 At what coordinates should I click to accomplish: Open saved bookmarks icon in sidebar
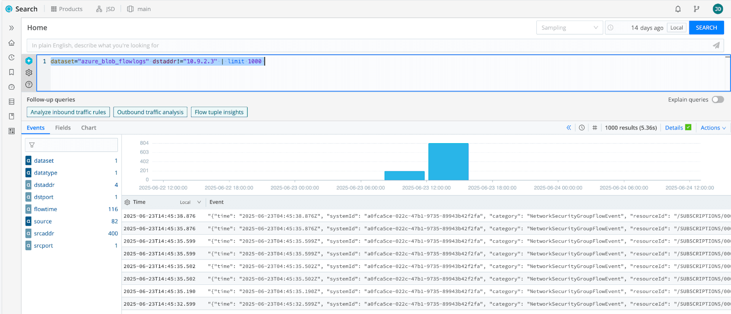pyautogui.click(x=11, y=72)
